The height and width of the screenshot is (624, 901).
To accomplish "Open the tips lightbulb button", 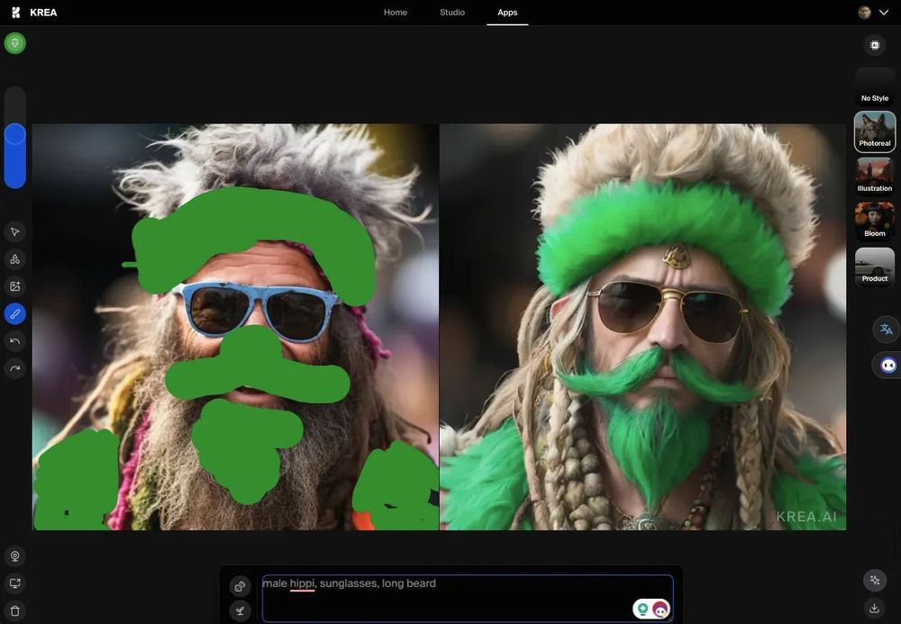I will click(12, 41).
